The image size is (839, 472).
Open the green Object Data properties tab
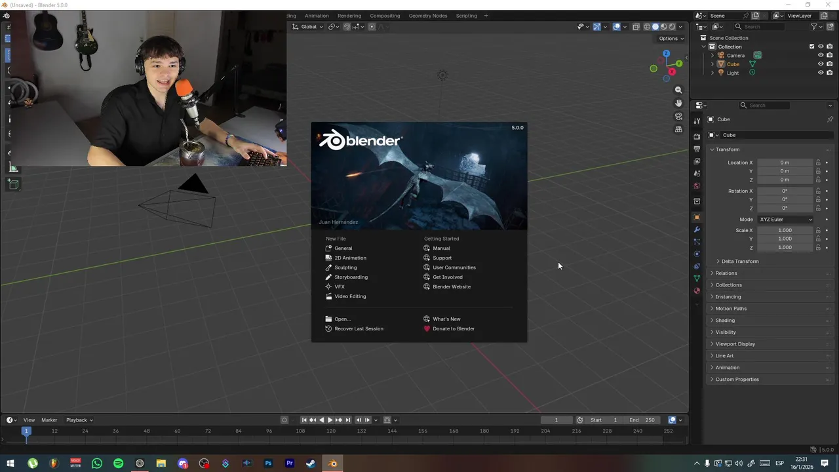click(x=697, y=279)
